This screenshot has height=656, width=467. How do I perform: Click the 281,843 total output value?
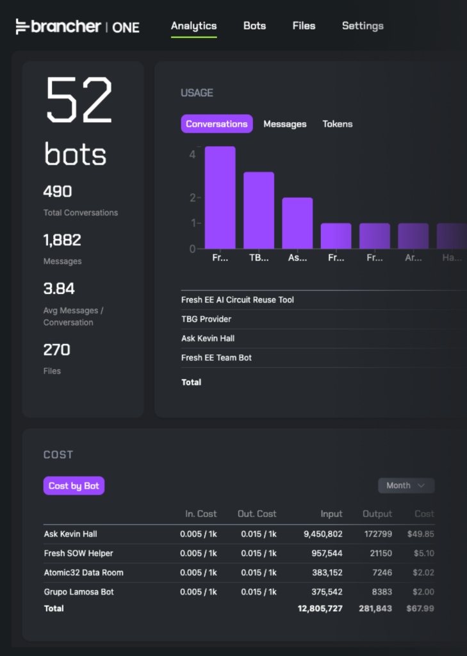click(x=375, y=609)
